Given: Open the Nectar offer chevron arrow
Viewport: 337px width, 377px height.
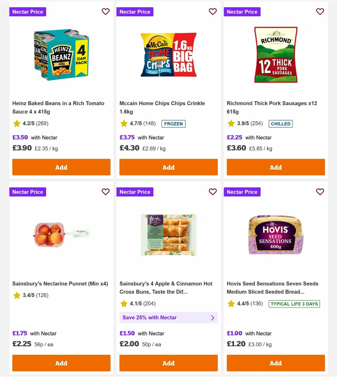Looking at the screenshot, I should click(x=213, y=318).
